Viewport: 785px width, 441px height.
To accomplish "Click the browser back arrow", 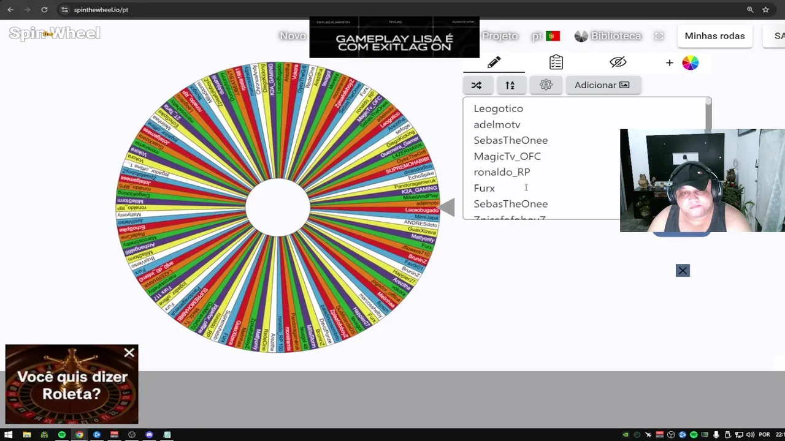I will point(10,10).
